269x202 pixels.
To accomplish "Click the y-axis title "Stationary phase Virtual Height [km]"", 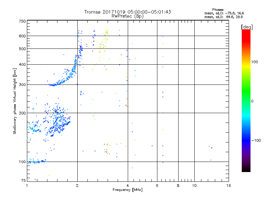I will 15,101.
